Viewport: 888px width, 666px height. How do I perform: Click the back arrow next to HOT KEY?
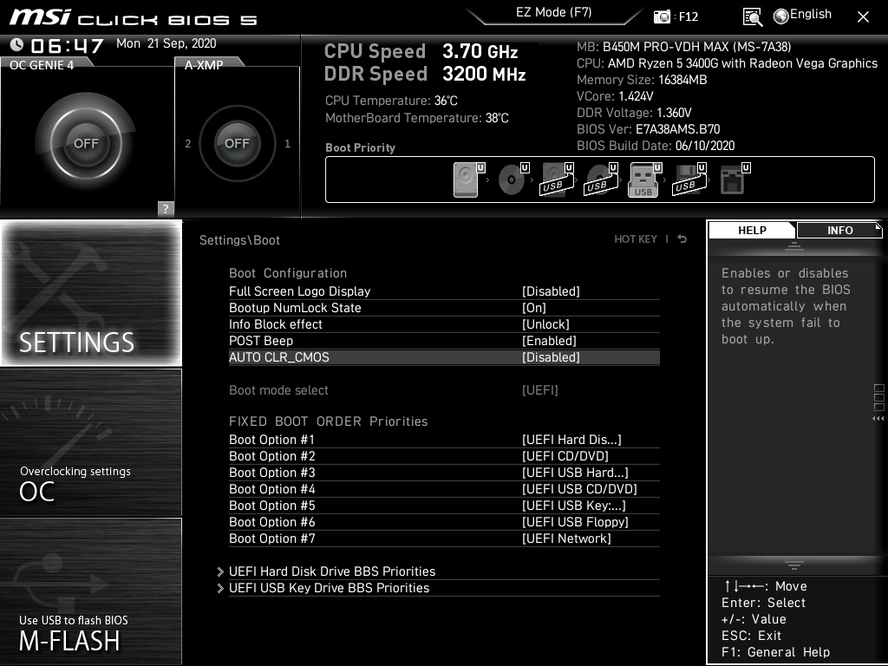682,239
